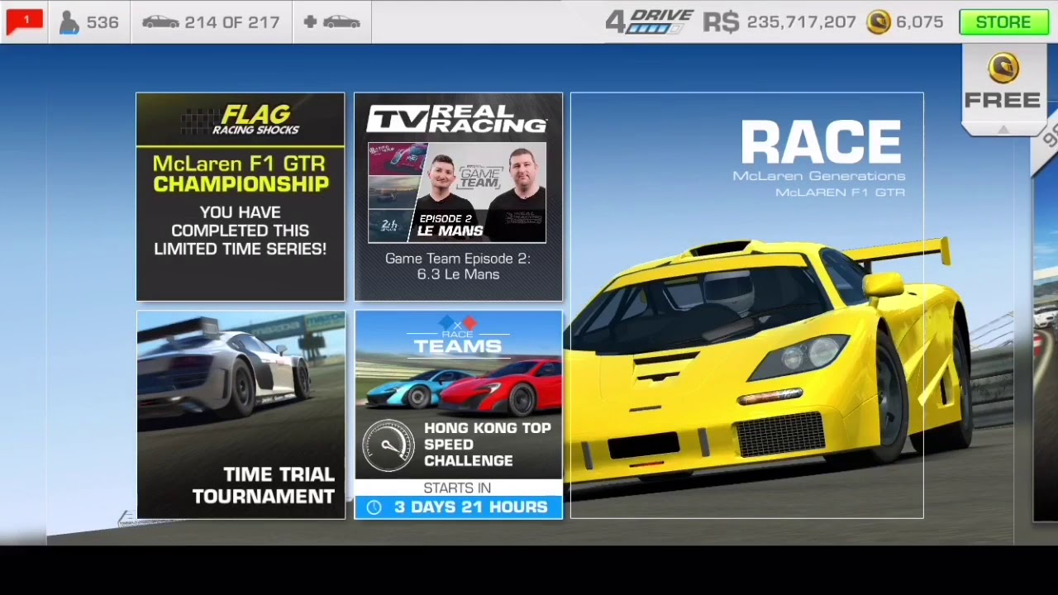Tap the Real Racing TV logo
The height and width of the screenshot is (595, 1058).
pos(457,120)
